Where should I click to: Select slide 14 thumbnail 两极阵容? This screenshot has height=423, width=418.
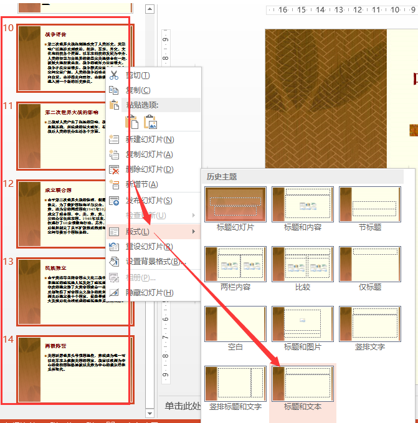pos(75,369)
